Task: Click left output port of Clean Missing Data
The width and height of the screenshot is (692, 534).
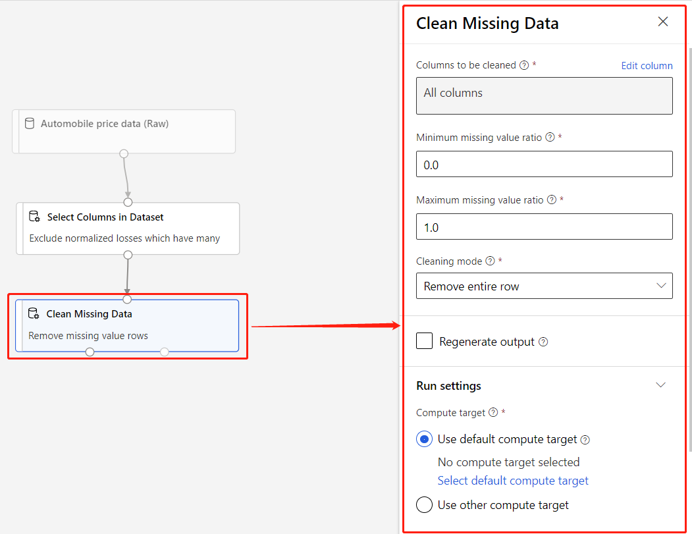Action: point(90,352)
